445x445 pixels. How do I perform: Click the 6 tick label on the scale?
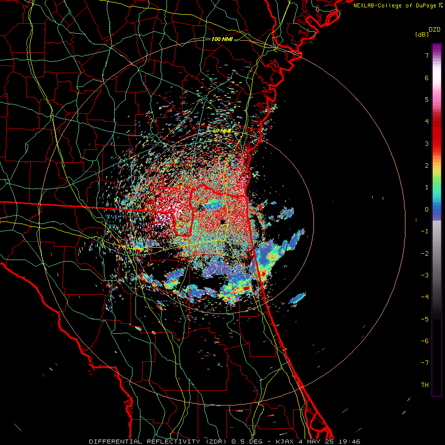427,78
